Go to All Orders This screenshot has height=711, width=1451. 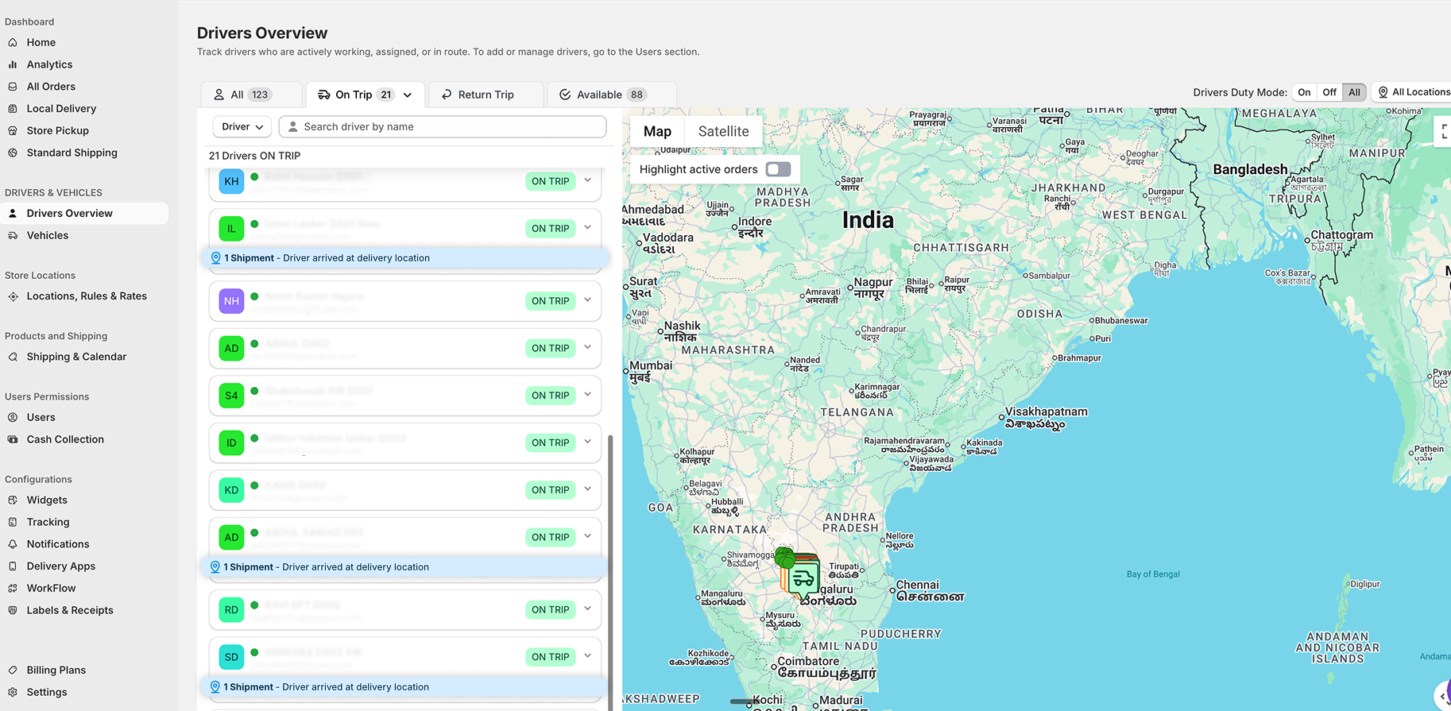[51, 87]
